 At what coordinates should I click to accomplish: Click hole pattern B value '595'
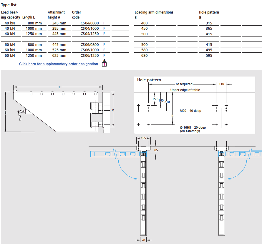tap(209, 55)
